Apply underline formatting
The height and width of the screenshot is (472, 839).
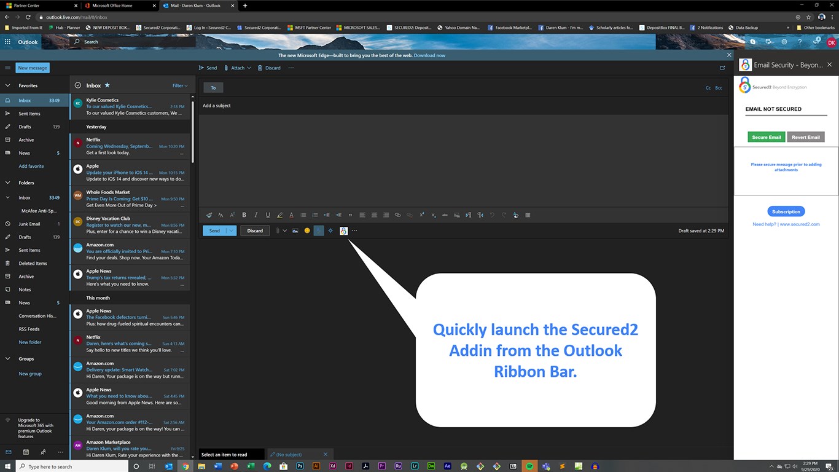pyautogui.click(x=268, y=215)
